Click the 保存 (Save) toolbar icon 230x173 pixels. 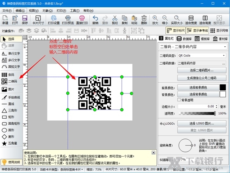tap(25, 20)
